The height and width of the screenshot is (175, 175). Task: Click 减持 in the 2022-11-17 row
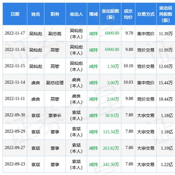tap(93, 33)
